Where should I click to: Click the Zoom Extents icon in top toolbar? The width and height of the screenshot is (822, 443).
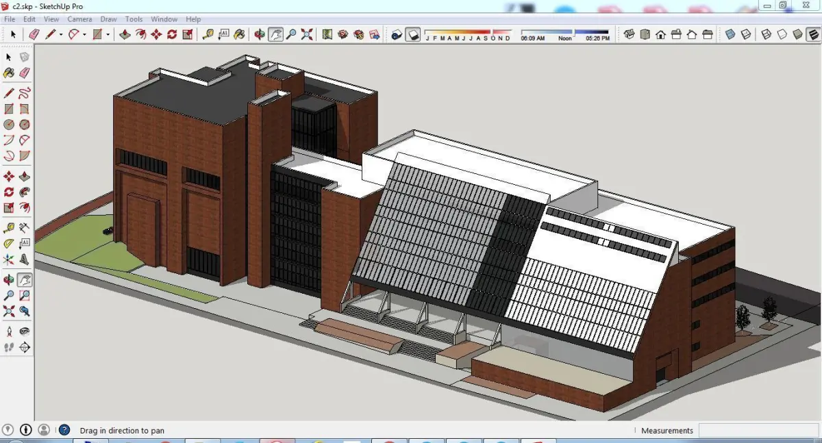307,34
